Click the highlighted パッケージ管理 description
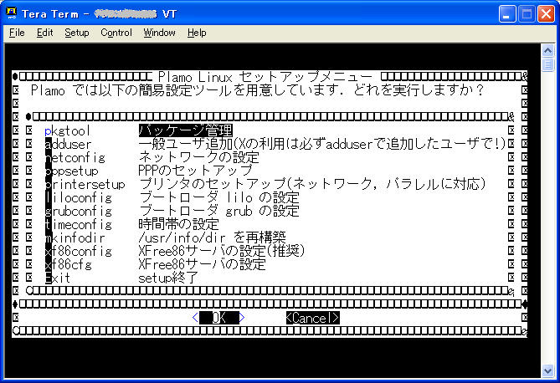 (x=186, y=130)
